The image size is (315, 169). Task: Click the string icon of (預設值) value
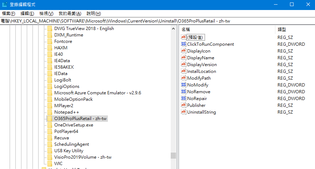coord(184,37)
